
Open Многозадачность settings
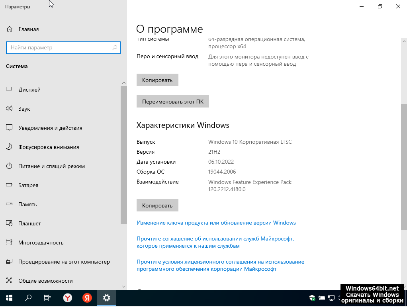click(x=41, y=242)
